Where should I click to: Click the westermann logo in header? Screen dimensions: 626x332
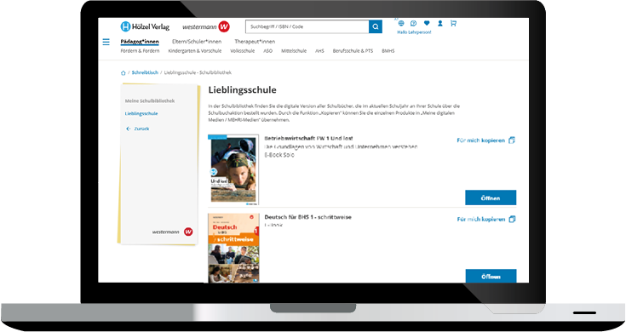tap(206, 26)
